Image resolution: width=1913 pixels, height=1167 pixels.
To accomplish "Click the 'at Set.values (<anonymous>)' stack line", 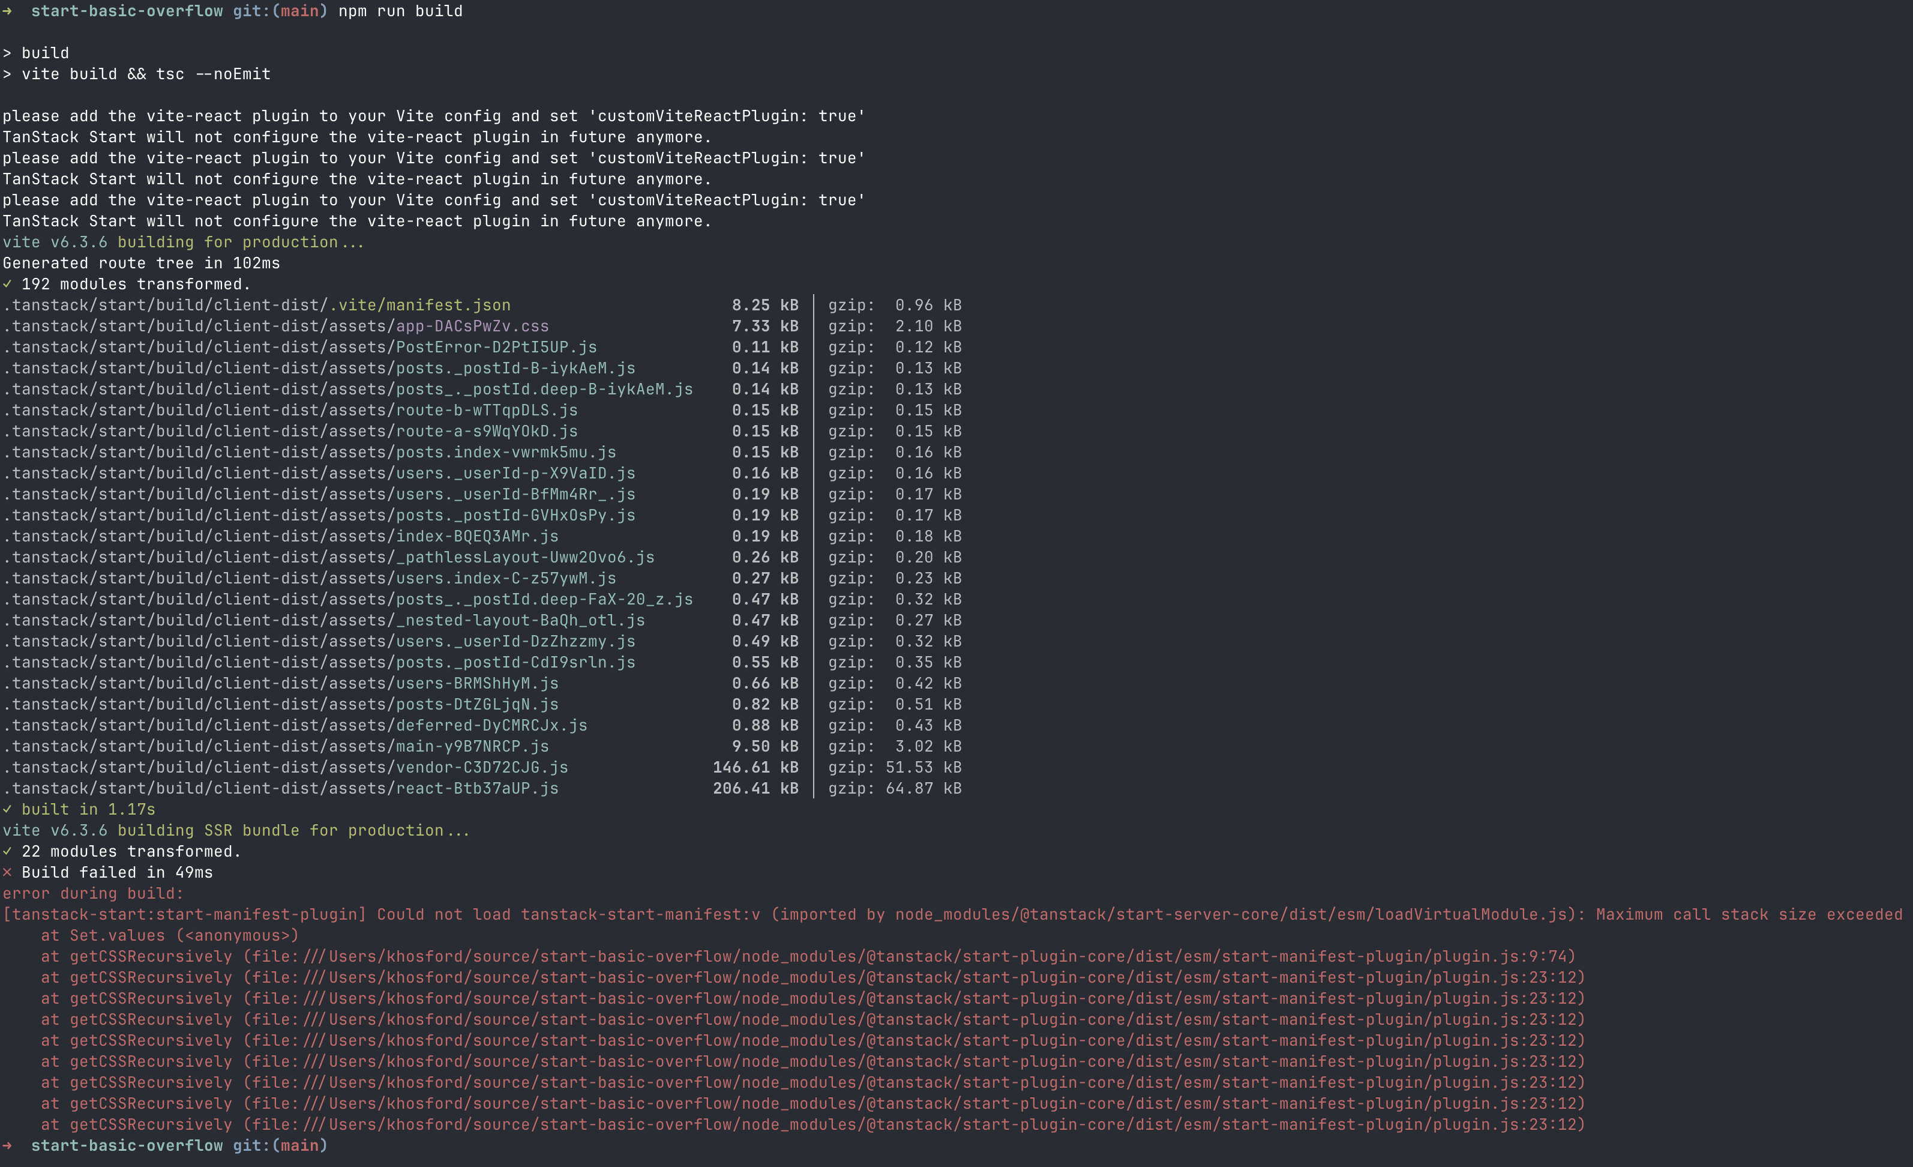I will pyautogui.click(x=169, y=936).
